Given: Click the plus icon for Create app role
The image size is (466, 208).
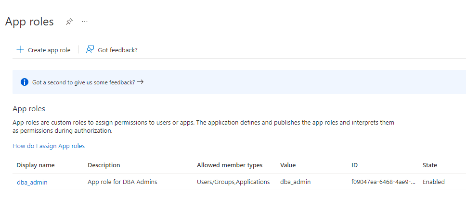Looking at the screenshot, I should [x=20, y=50].
